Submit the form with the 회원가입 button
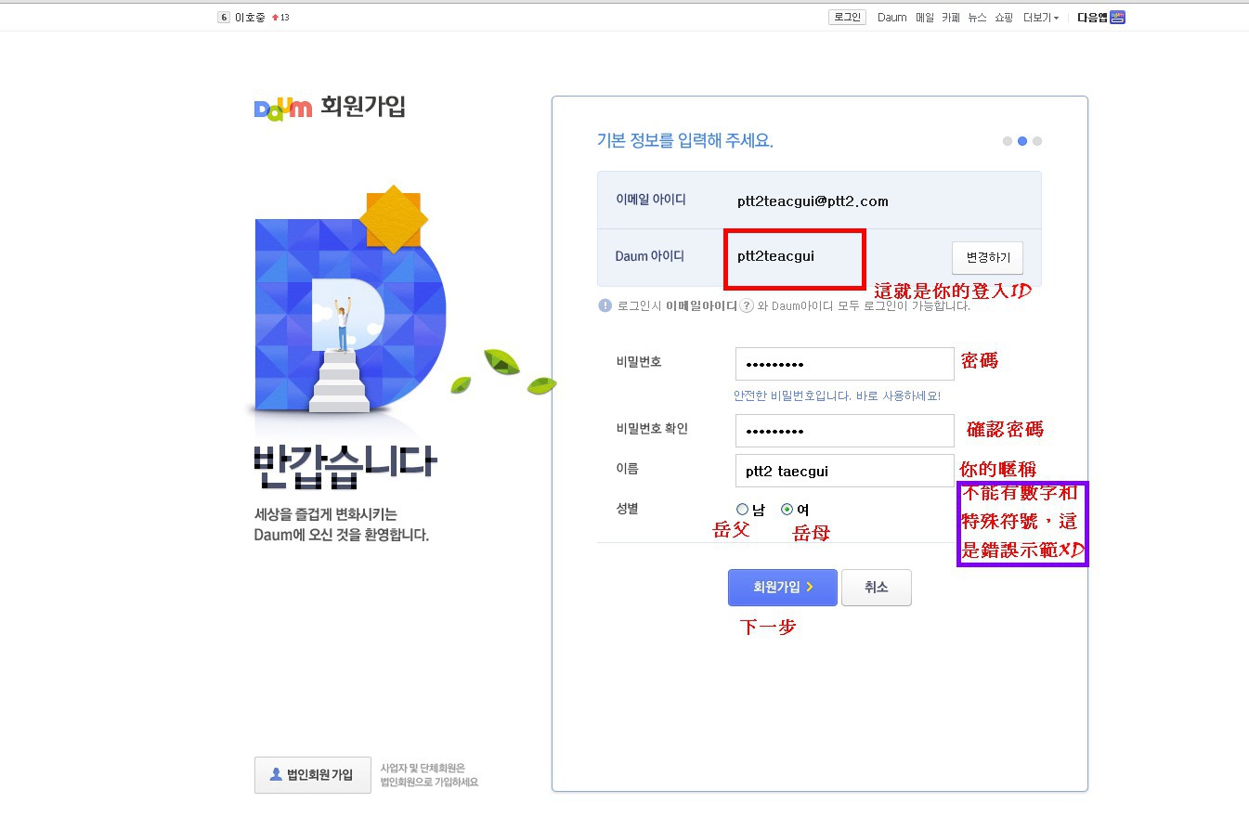1249x829 pixels. point(783,588)
